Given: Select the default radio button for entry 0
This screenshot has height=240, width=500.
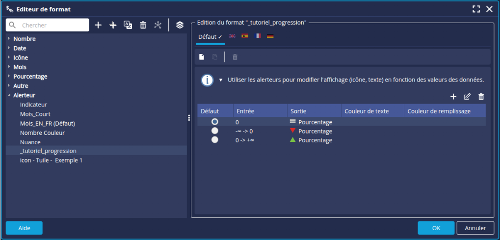Looking at the screenshot, I should click(214, 122).
